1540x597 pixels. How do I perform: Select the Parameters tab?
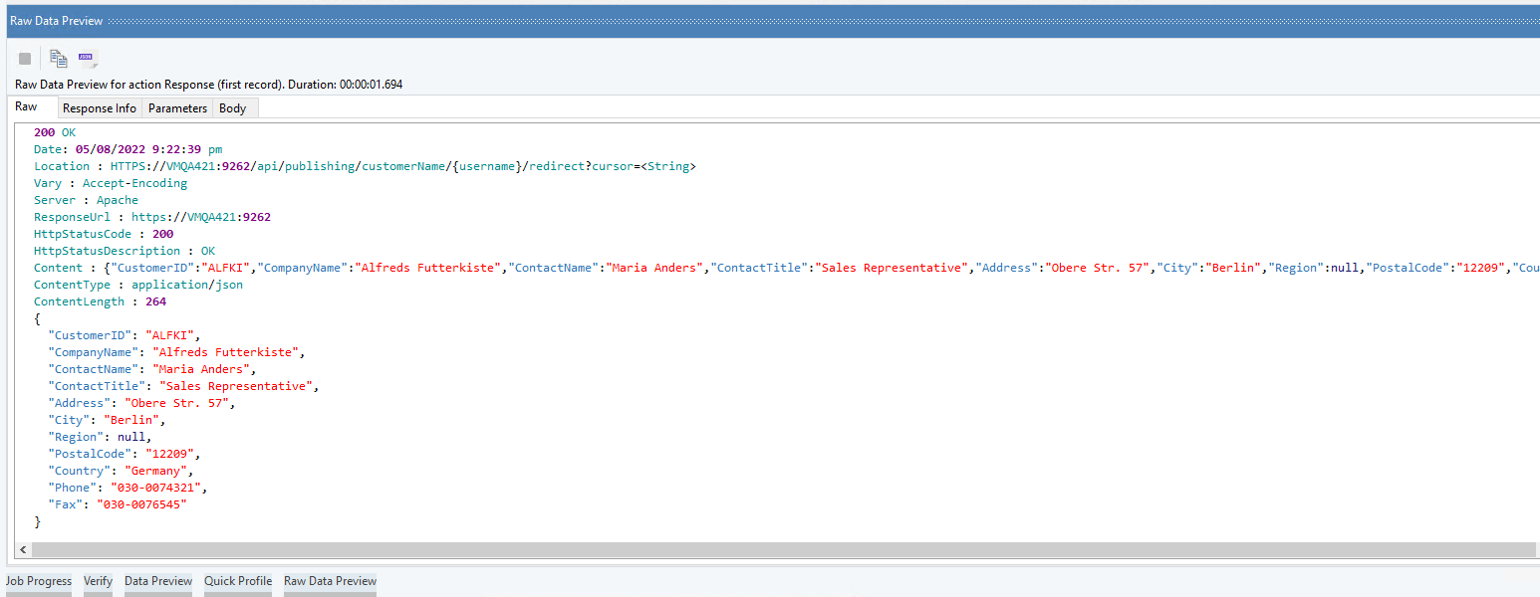pyautogui.click(x=177, y=108)
